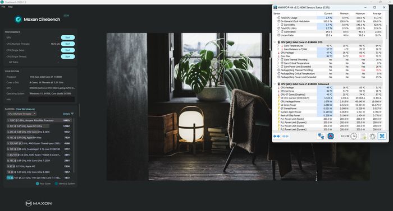Click the Your Score legend dot
Image resolution: width=393 pixels, height=211 pixels.
pyautogui.click(x=38, y=184)
